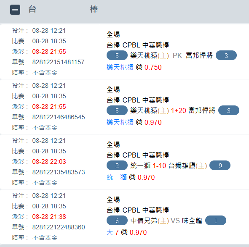
Task: Click team name 台鋼雄鷹(主)
Action: (187, 166)
